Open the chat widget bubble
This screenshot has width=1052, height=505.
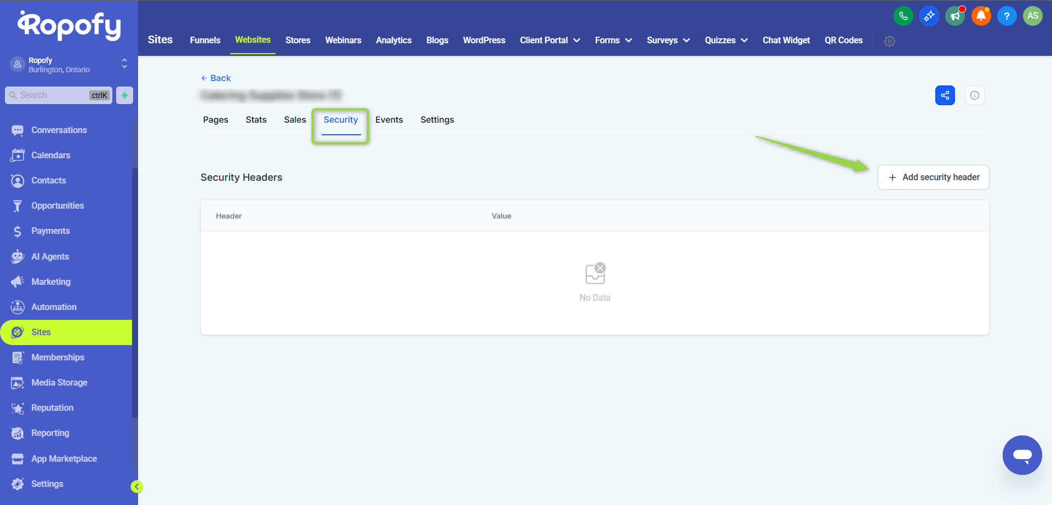[1022, 455]
